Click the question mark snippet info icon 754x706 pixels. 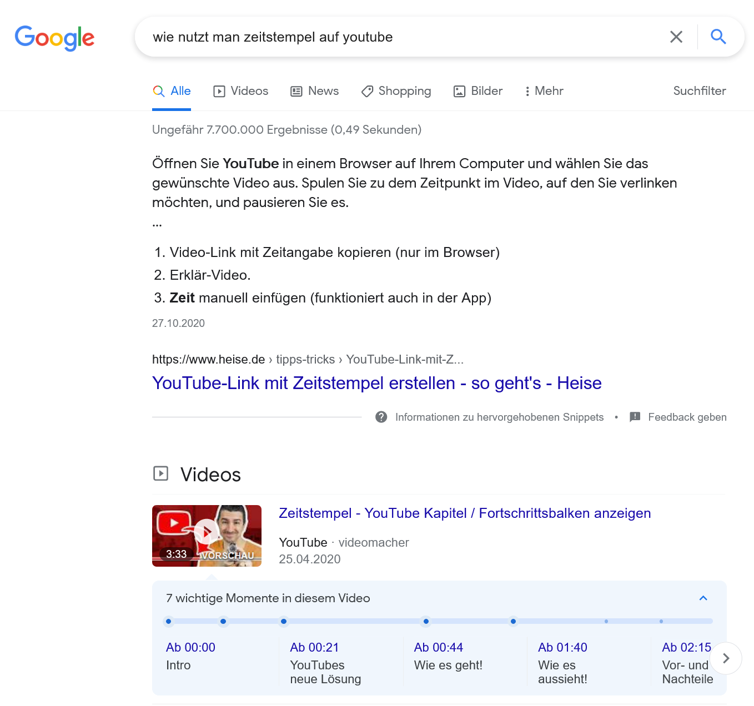(381, 417)
